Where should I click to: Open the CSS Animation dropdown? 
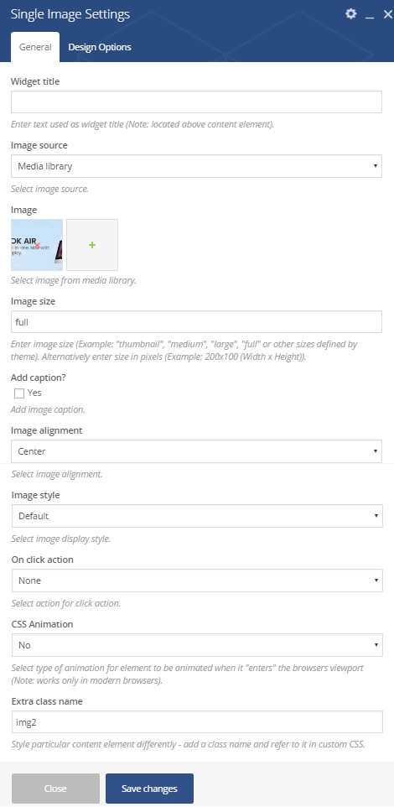coord(197,645)
